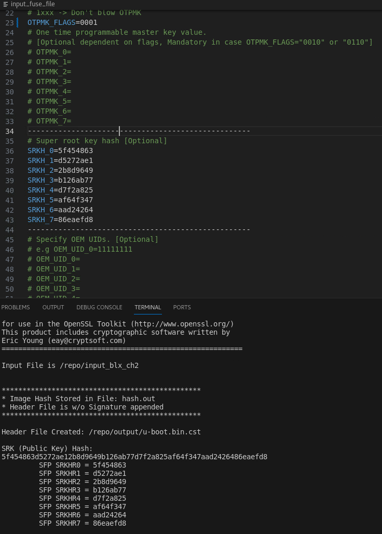The image size is (382, 534).
Task: Switch to the PORTS panel tab
Action: pos(182,307)
